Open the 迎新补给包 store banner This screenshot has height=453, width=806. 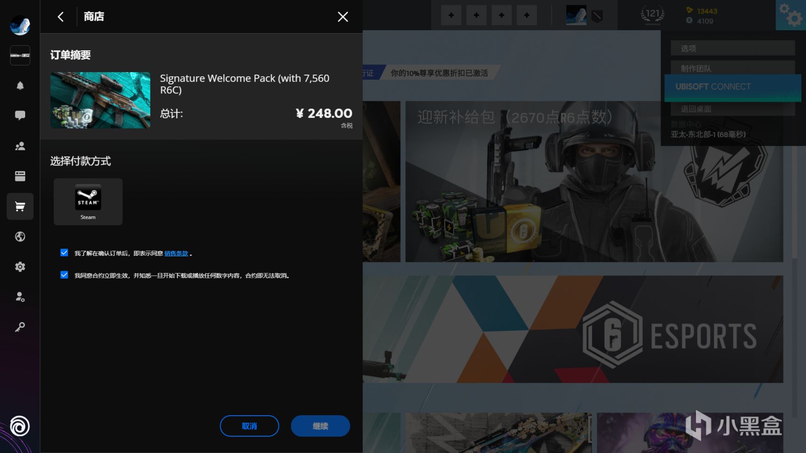coord(594,182)
